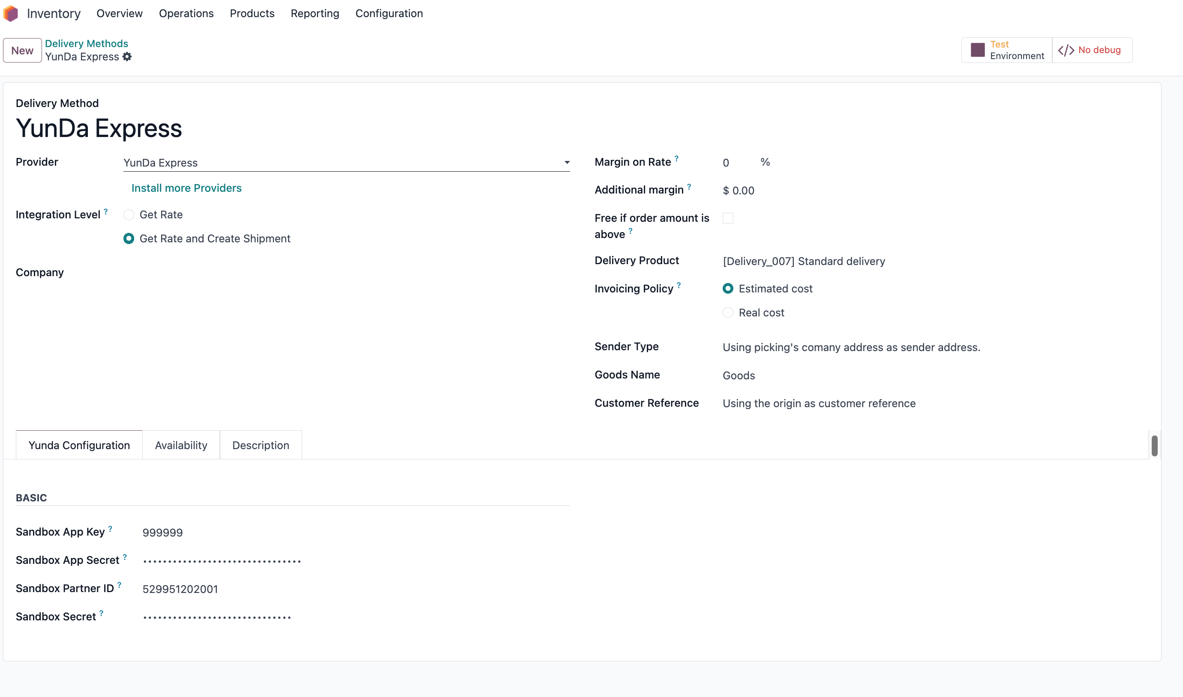Click the BASIC section heading
The image size is (1183, 697).
pyautogui.click(x=31, y=498)
